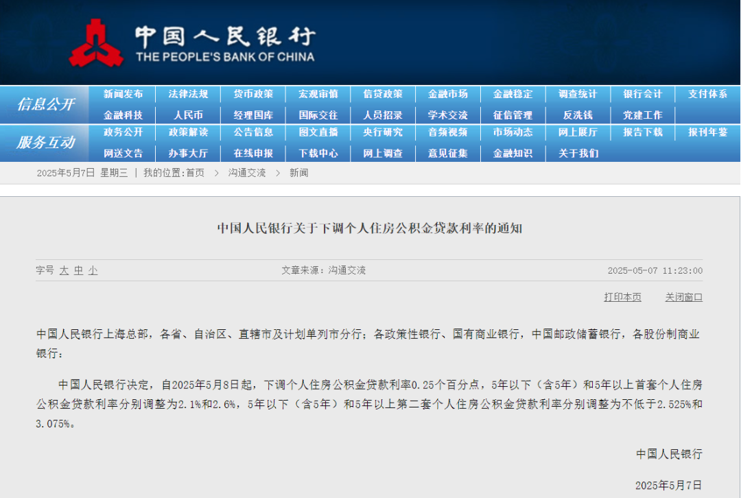
Task: Set font size to 大
Action: [64, 270]
